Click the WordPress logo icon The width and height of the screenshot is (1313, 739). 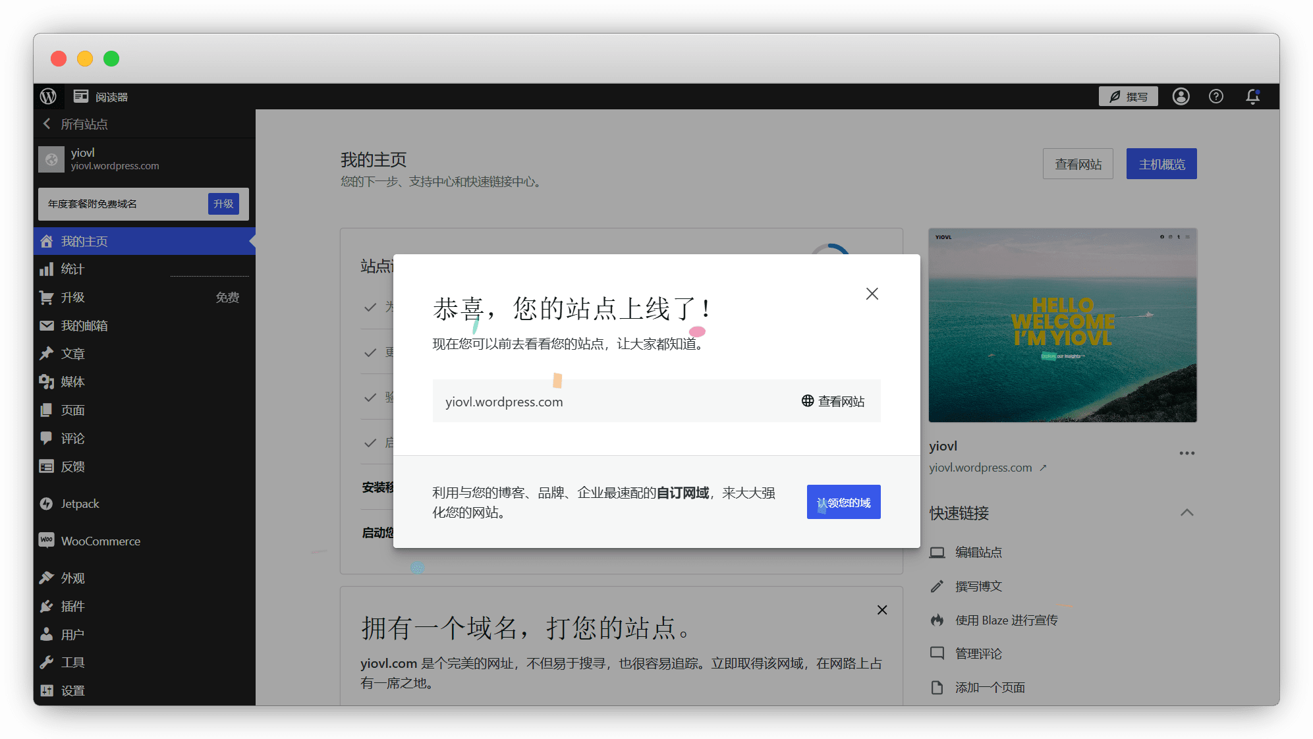48,96
